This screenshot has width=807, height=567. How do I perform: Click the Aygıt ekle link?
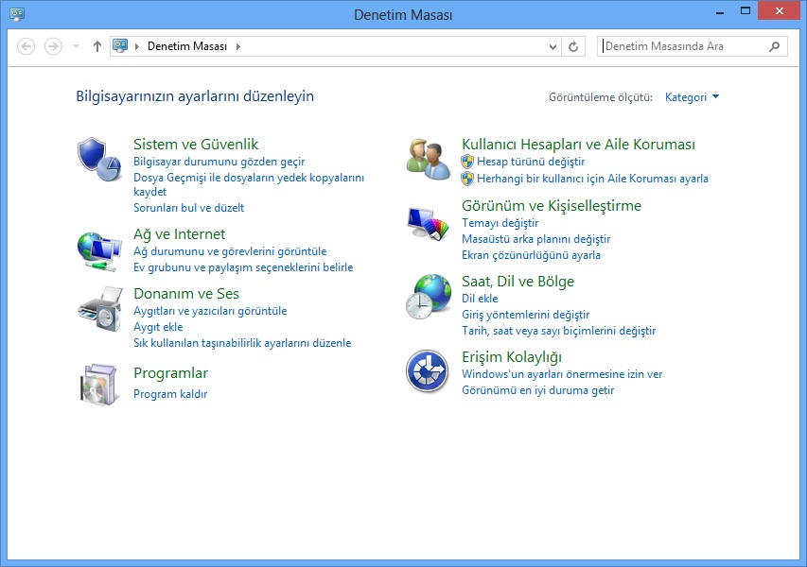tap(158, 328)
